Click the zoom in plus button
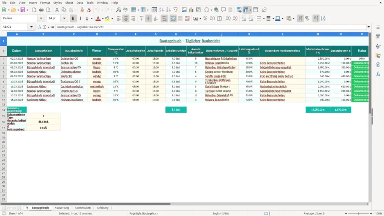Image resolution: width=384 pixels, height=216 pixels. (x=371, y=213)
